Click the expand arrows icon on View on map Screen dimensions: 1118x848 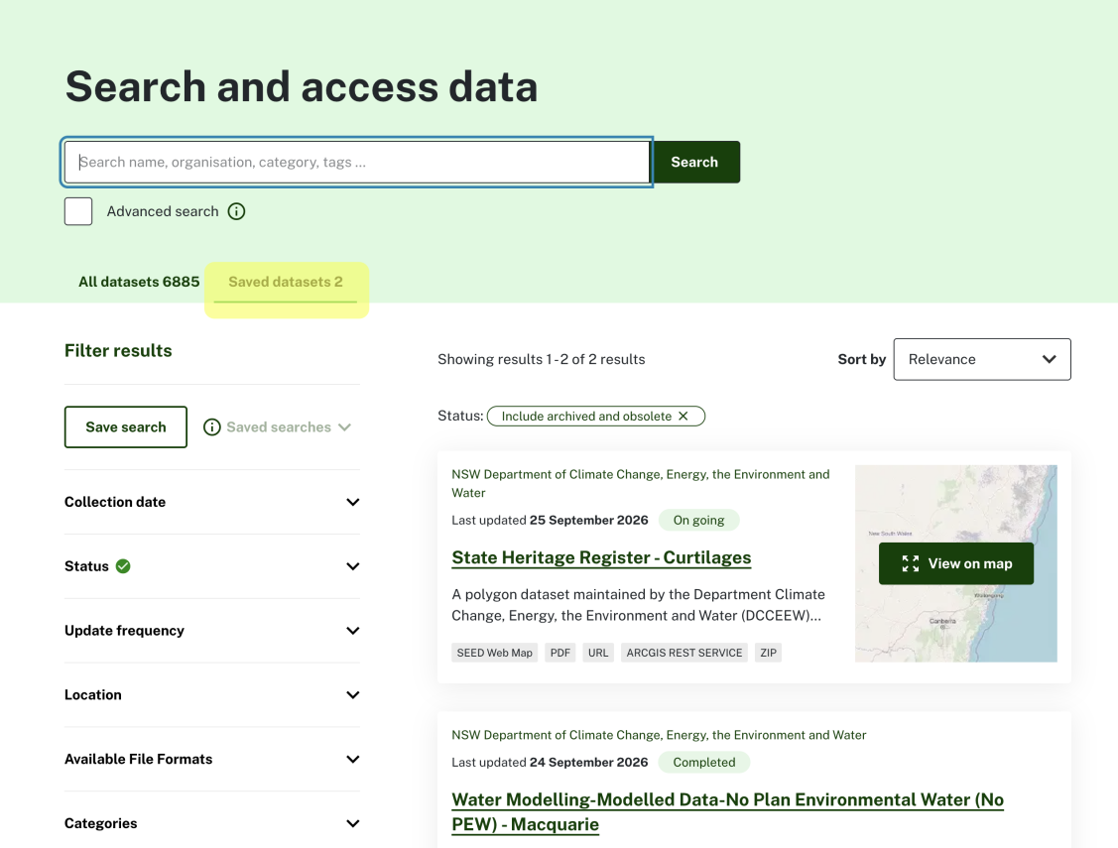pyautogui.click(x=910, y=563)
